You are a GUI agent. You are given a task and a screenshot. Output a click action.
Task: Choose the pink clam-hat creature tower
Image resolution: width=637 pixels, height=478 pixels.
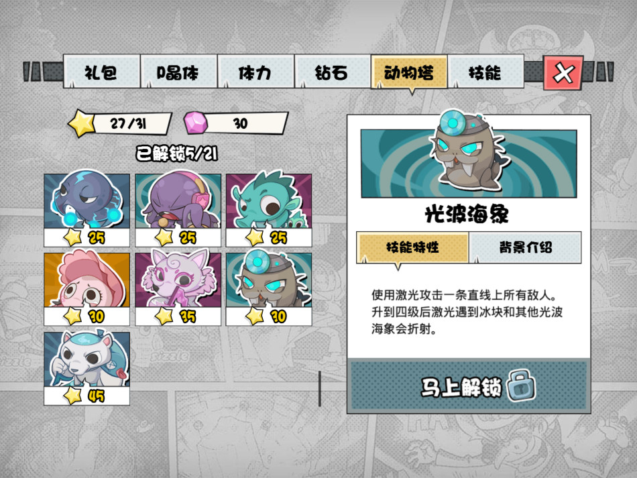tap(86, 289)
